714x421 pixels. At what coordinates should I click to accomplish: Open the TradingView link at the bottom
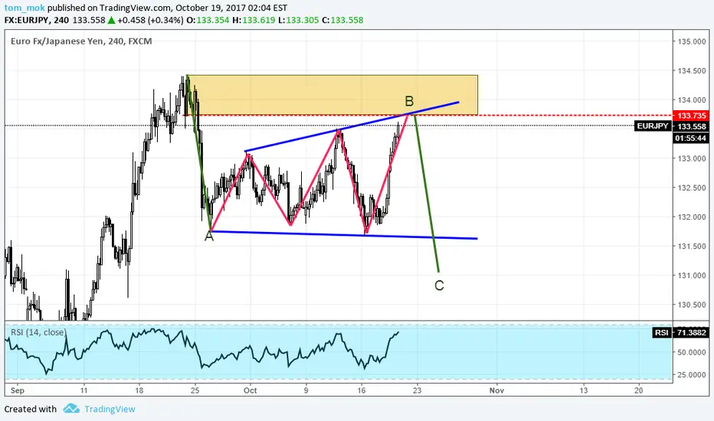pos(110,410)
